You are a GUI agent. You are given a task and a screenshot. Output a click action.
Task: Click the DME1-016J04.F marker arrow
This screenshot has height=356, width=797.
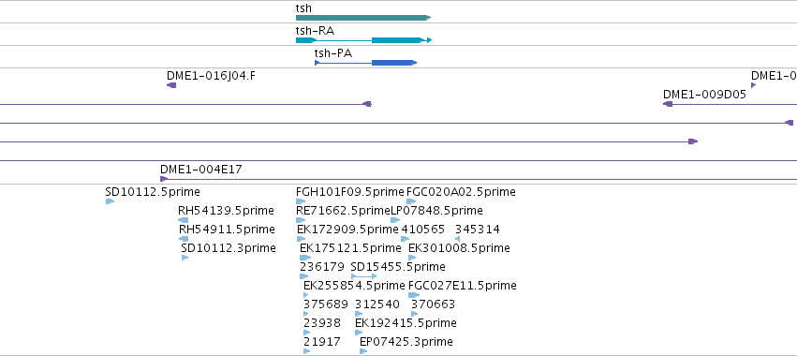(x=171, y=85)
